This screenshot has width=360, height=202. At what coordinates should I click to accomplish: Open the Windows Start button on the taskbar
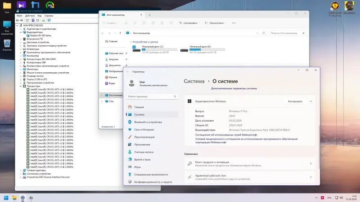tap(6, 197)
